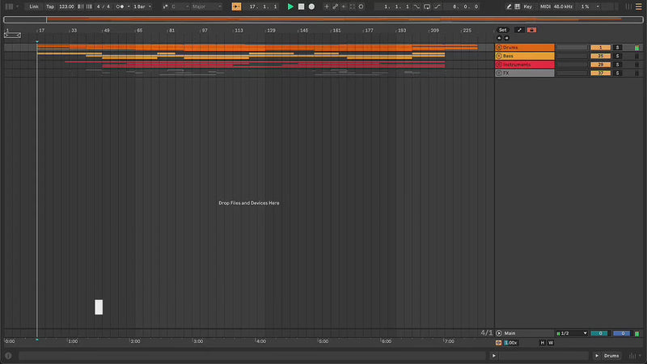Open the Main output 1/2 dropdown
The height and width of the screenshot is (364, 647).
[x=571, y=333]
